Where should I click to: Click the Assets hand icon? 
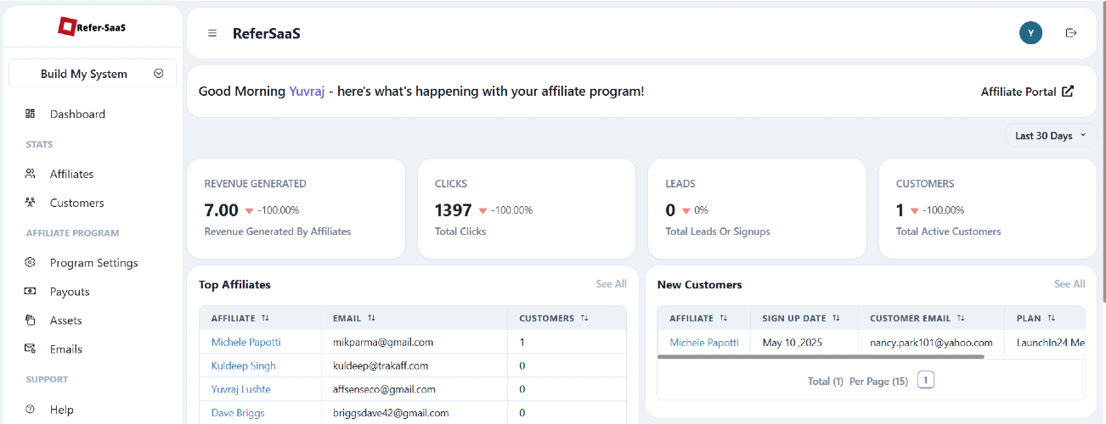[31, 321]
